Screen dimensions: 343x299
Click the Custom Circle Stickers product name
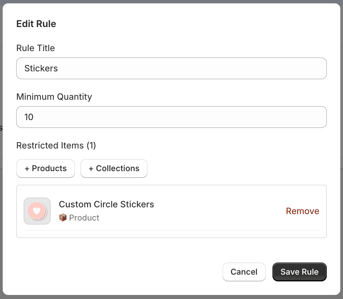pos(106,204)
